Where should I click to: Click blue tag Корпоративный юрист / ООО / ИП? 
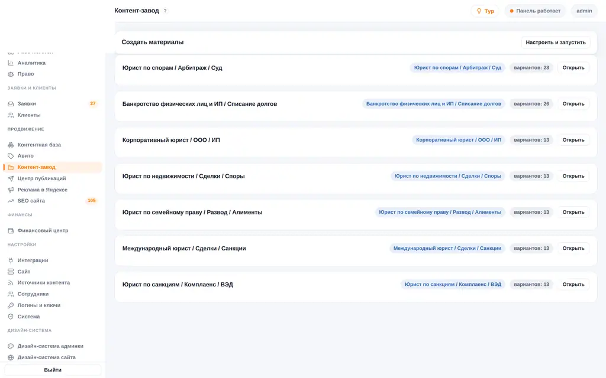[459, 140]
